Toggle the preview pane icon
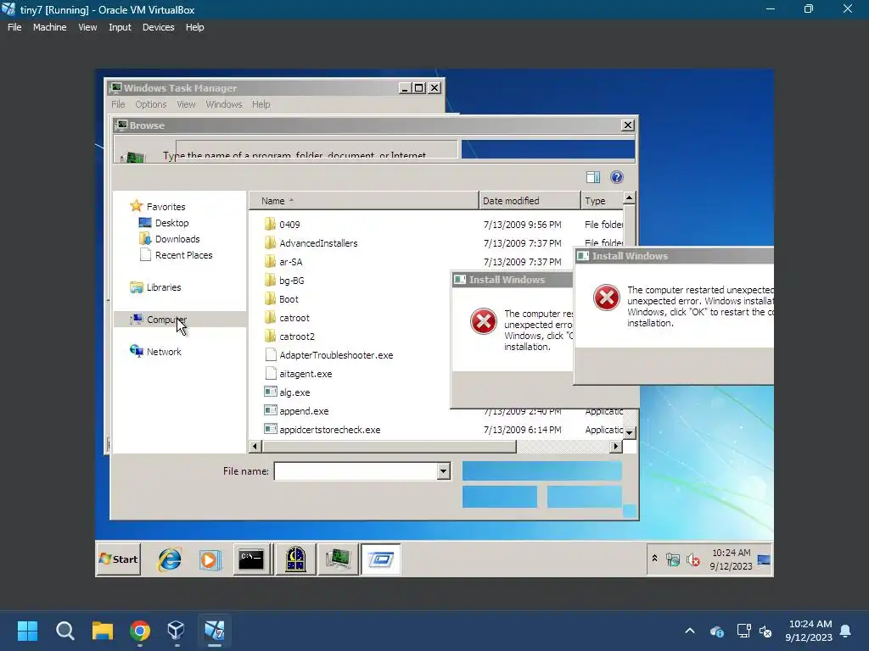Viewport: 869px width, 651px height. pos(593,177)
